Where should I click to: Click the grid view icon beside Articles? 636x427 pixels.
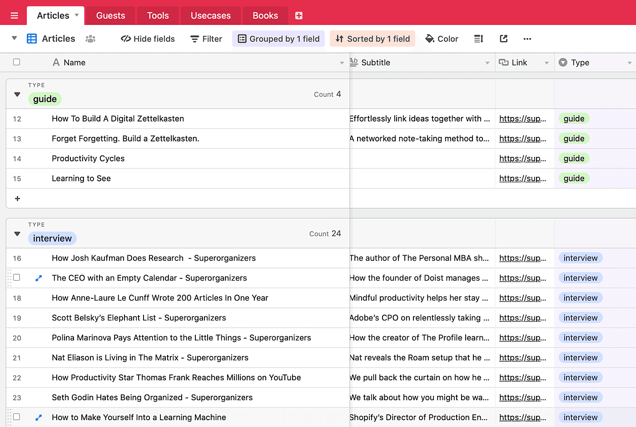click(32, 39)
